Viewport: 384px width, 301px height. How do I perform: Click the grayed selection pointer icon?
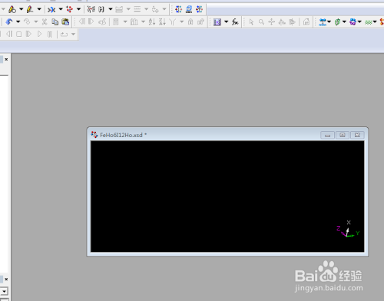[x=251, y=22]
